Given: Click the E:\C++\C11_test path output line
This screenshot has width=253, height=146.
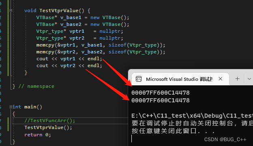Looking at the screenshot, I should pos(192,116).
